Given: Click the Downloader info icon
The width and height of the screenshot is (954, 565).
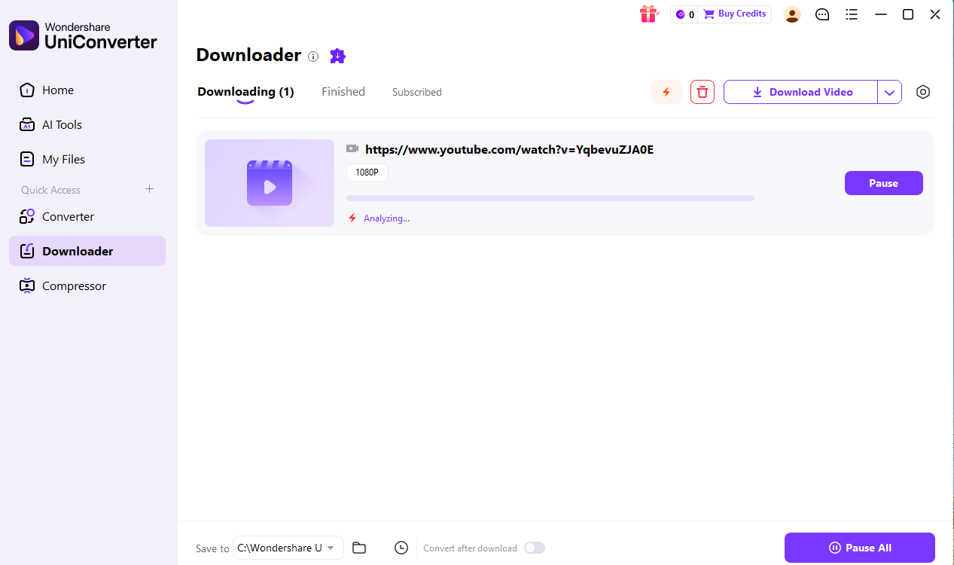Looking at the screenshot, I should coord(313,56).
